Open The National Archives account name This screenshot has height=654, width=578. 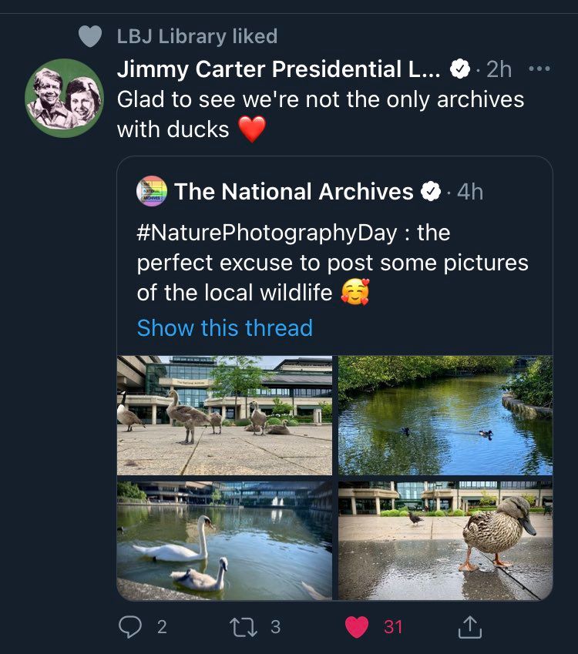294,192
